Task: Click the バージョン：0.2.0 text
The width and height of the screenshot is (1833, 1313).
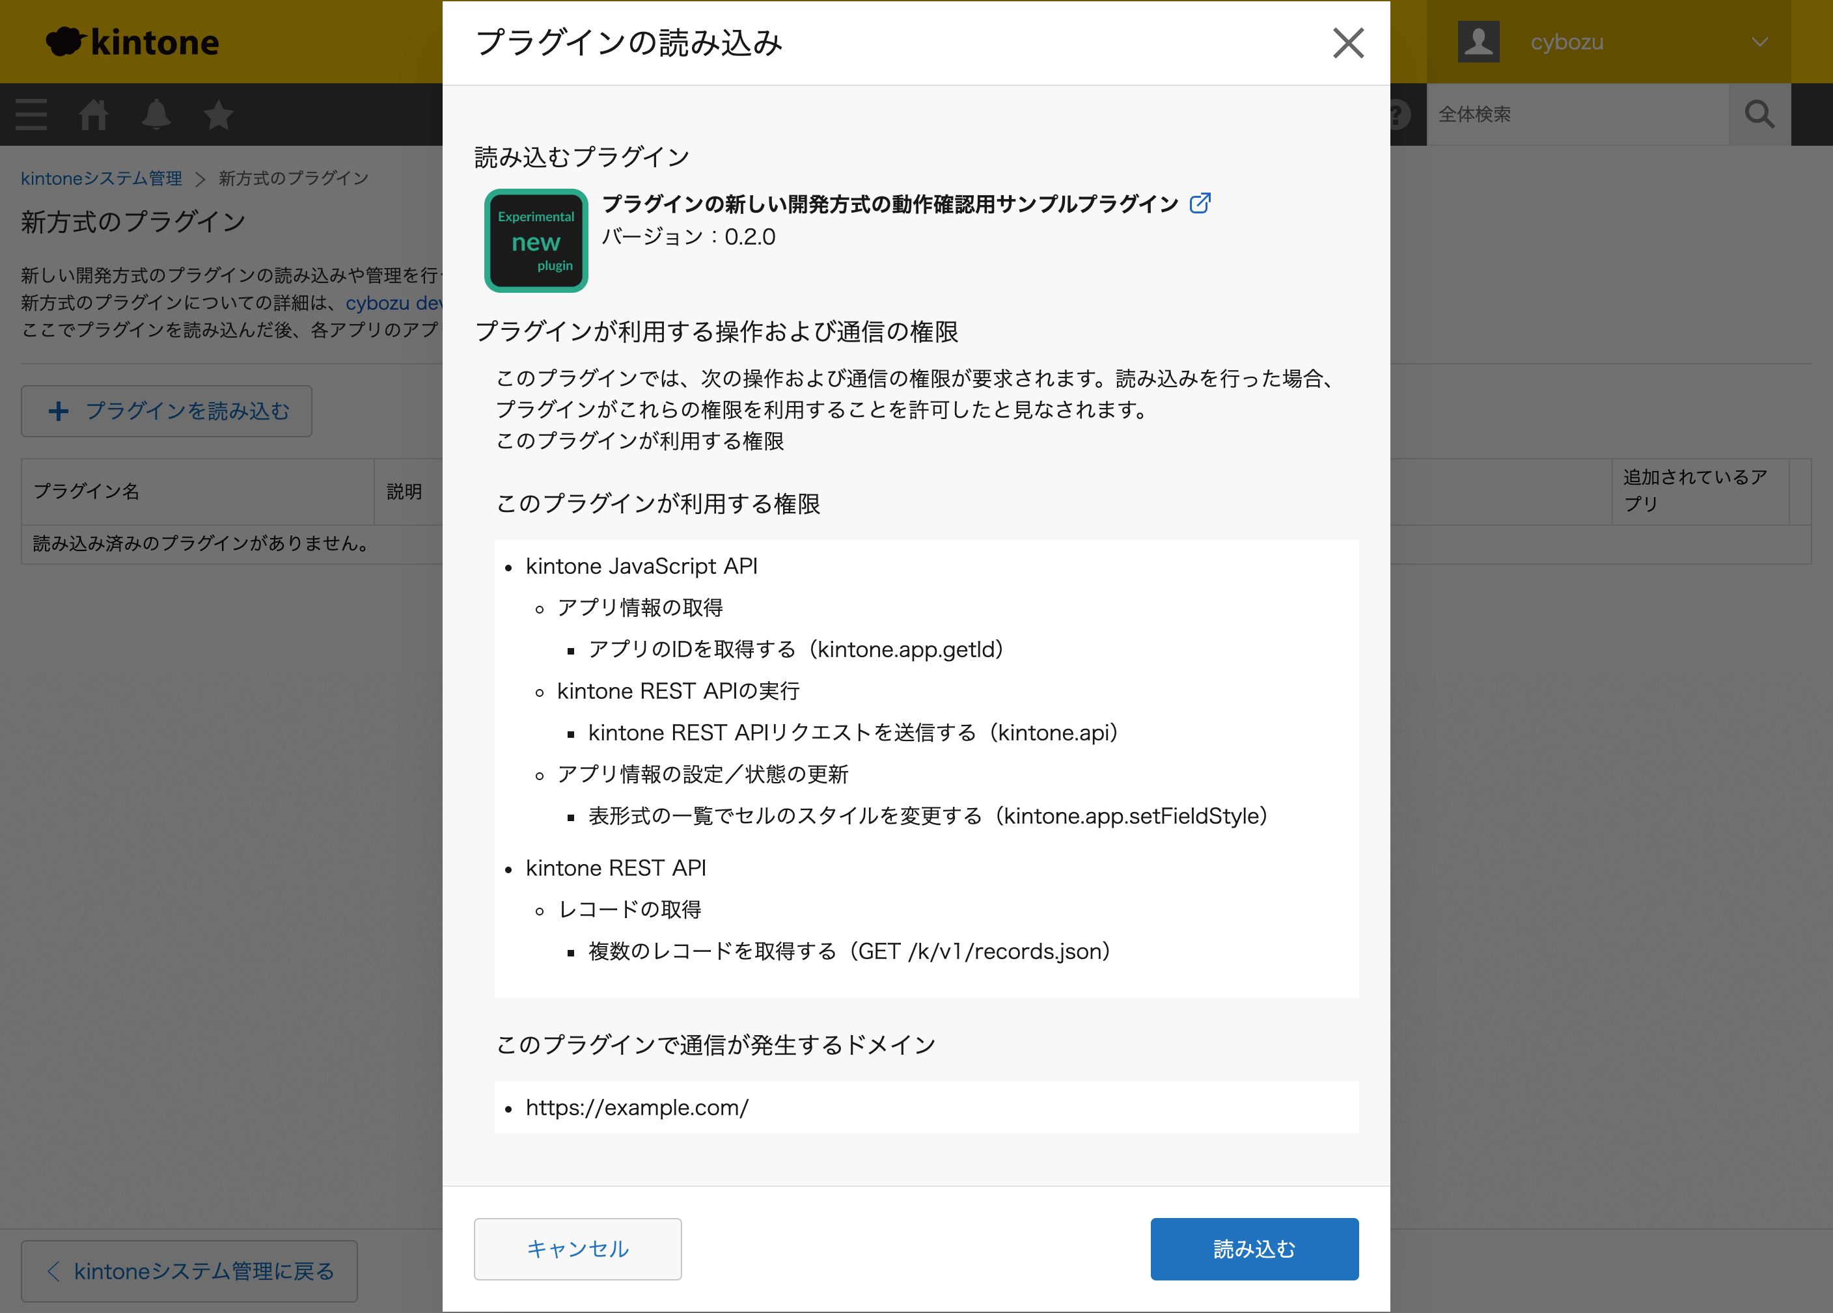Action: [689, 237]
